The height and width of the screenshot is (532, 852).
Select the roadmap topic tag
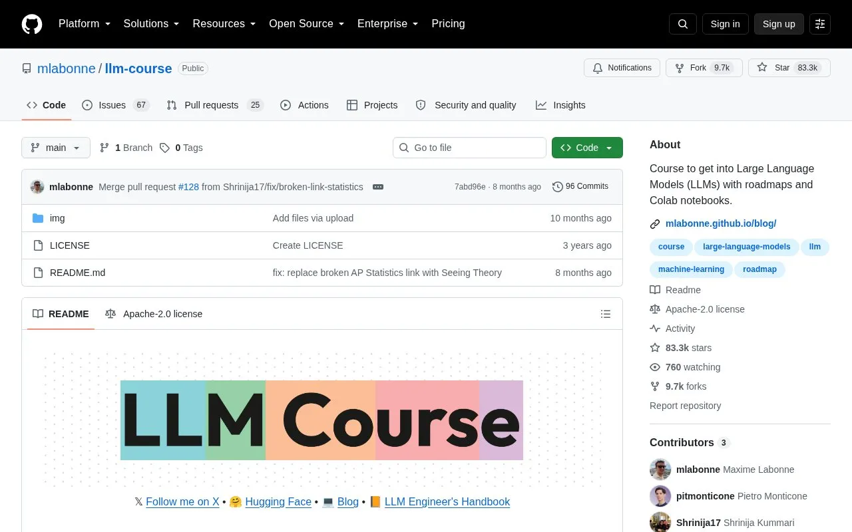coord(759,269)
